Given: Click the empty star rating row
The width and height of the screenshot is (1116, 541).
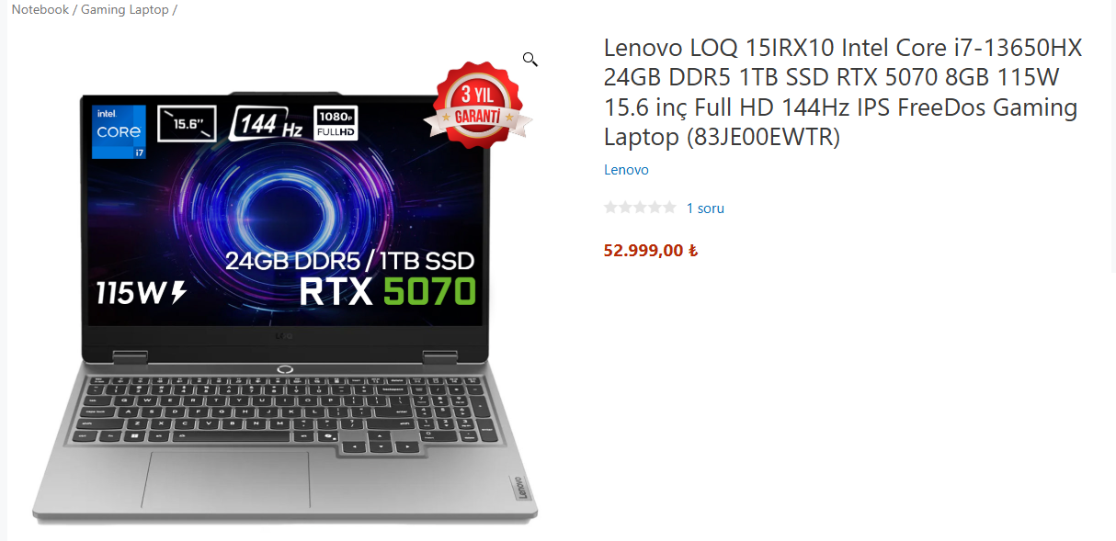Looking at the screenshot, I should coord(640,208).
